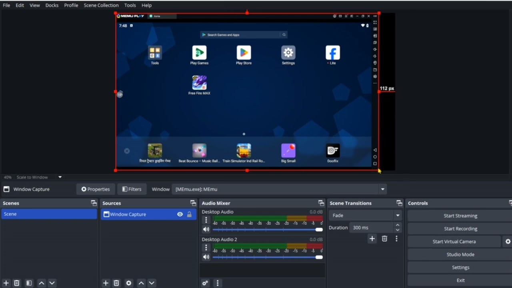The height and width of the screenshot is (288, 512).
Task: Enable Studio Mode
Action: 460,254
